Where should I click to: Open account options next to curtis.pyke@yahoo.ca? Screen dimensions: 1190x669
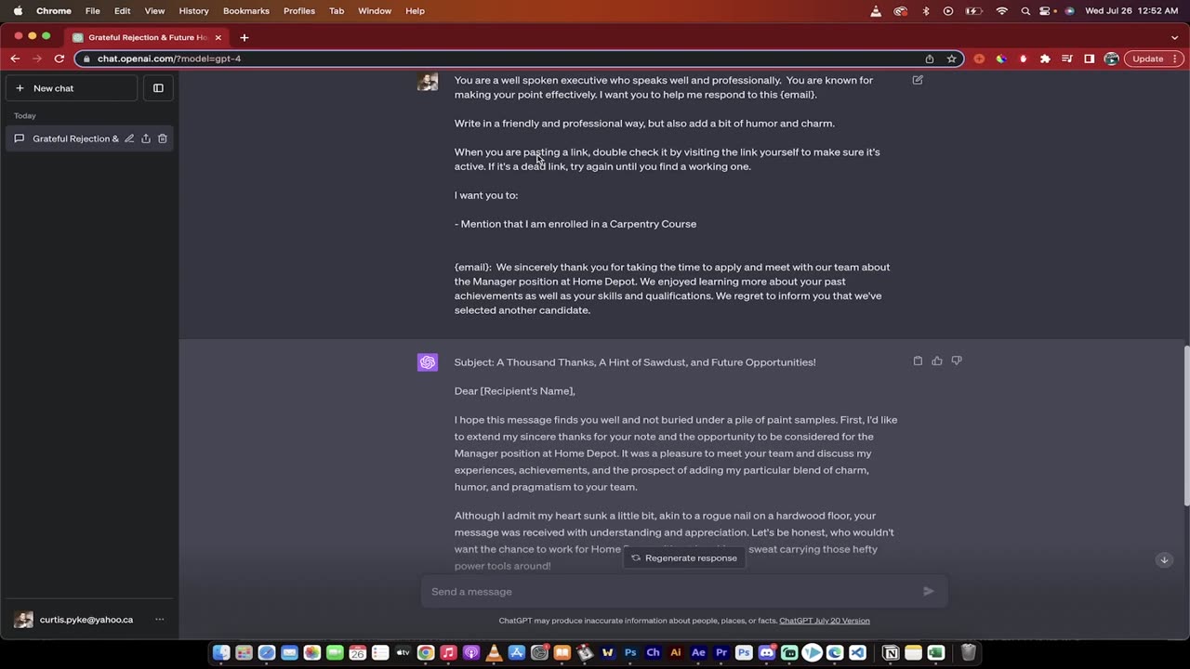point(159,620)
